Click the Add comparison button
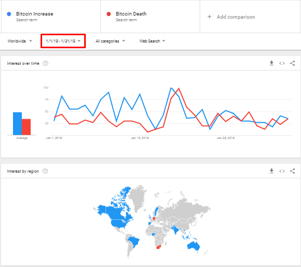 pos(231,17)
